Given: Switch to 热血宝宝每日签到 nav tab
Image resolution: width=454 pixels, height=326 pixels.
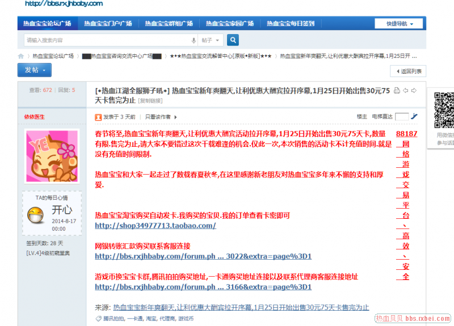Looking at the screenshot, I should (290, 24).
